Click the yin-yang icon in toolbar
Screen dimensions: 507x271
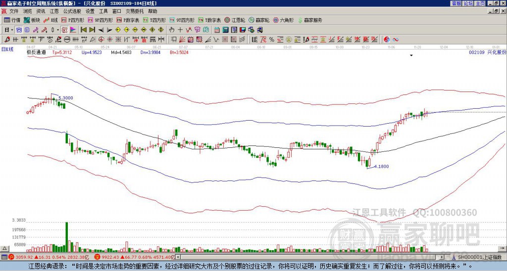coord(387,40)
